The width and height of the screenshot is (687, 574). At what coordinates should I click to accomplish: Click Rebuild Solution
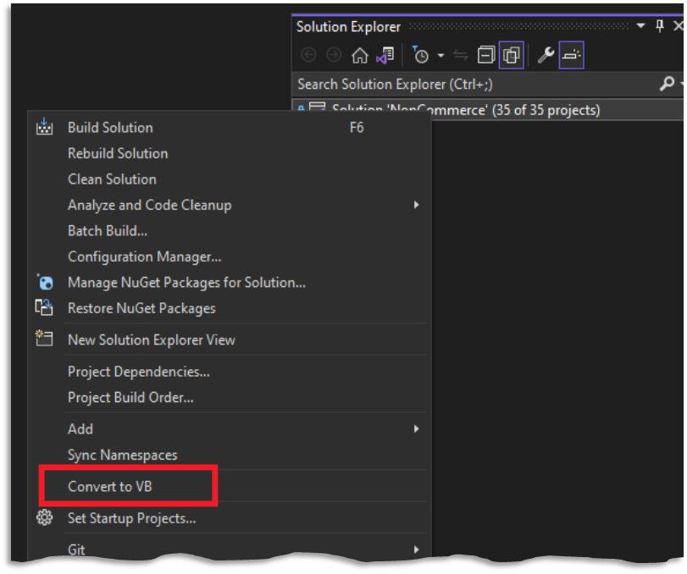117,153
